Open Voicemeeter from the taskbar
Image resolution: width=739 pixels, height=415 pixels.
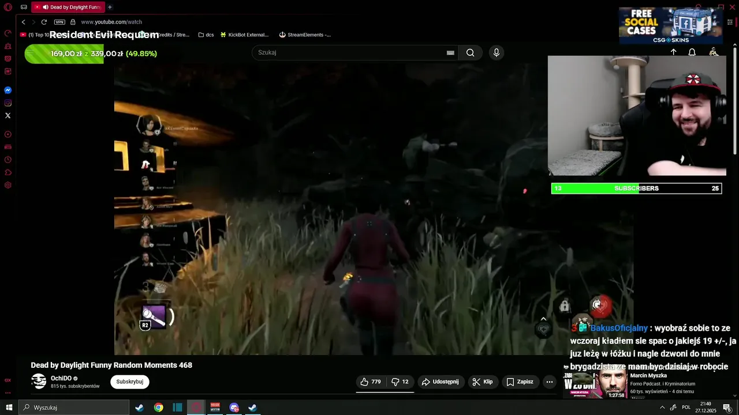[x=215, y=408]
